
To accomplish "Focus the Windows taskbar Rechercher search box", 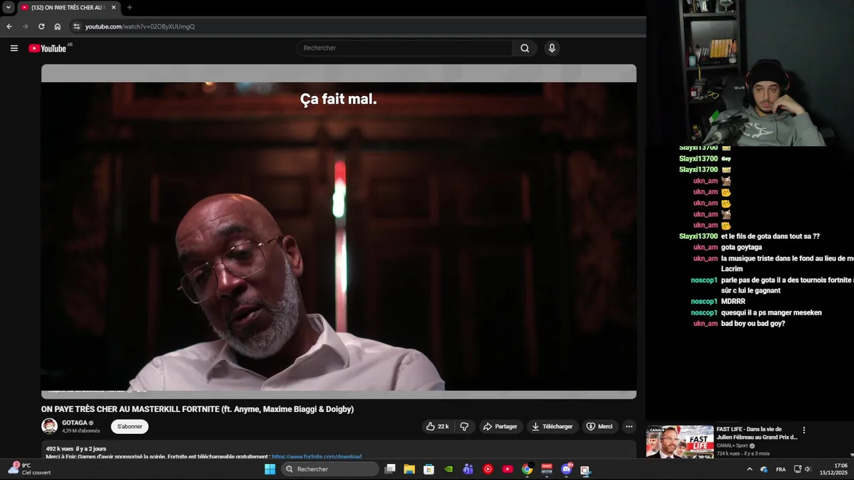I will click(x=330, y=469).
